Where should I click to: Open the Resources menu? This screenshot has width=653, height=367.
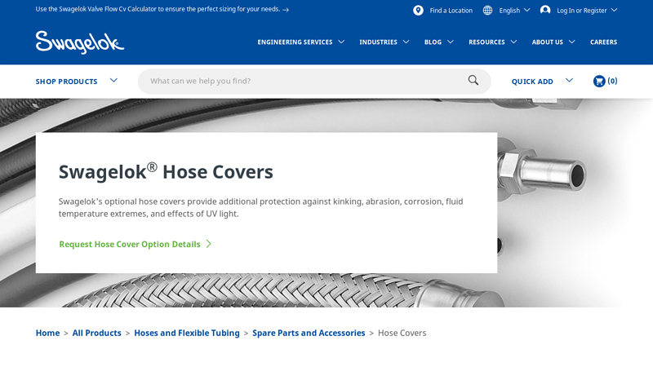pyautogui.click(x=486, y=42)
